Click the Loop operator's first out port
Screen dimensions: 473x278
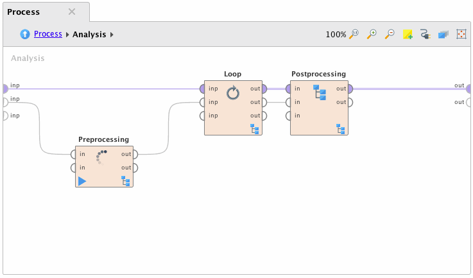[264, 89]
